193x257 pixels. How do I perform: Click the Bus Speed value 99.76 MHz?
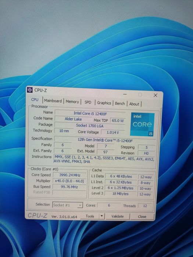(x=69, y=187)
